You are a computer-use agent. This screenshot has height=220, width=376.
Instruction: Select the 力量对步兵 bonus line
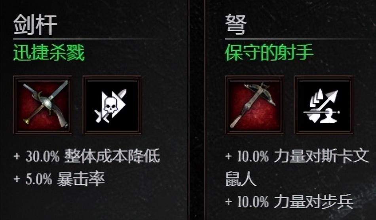tap(289, 201)
